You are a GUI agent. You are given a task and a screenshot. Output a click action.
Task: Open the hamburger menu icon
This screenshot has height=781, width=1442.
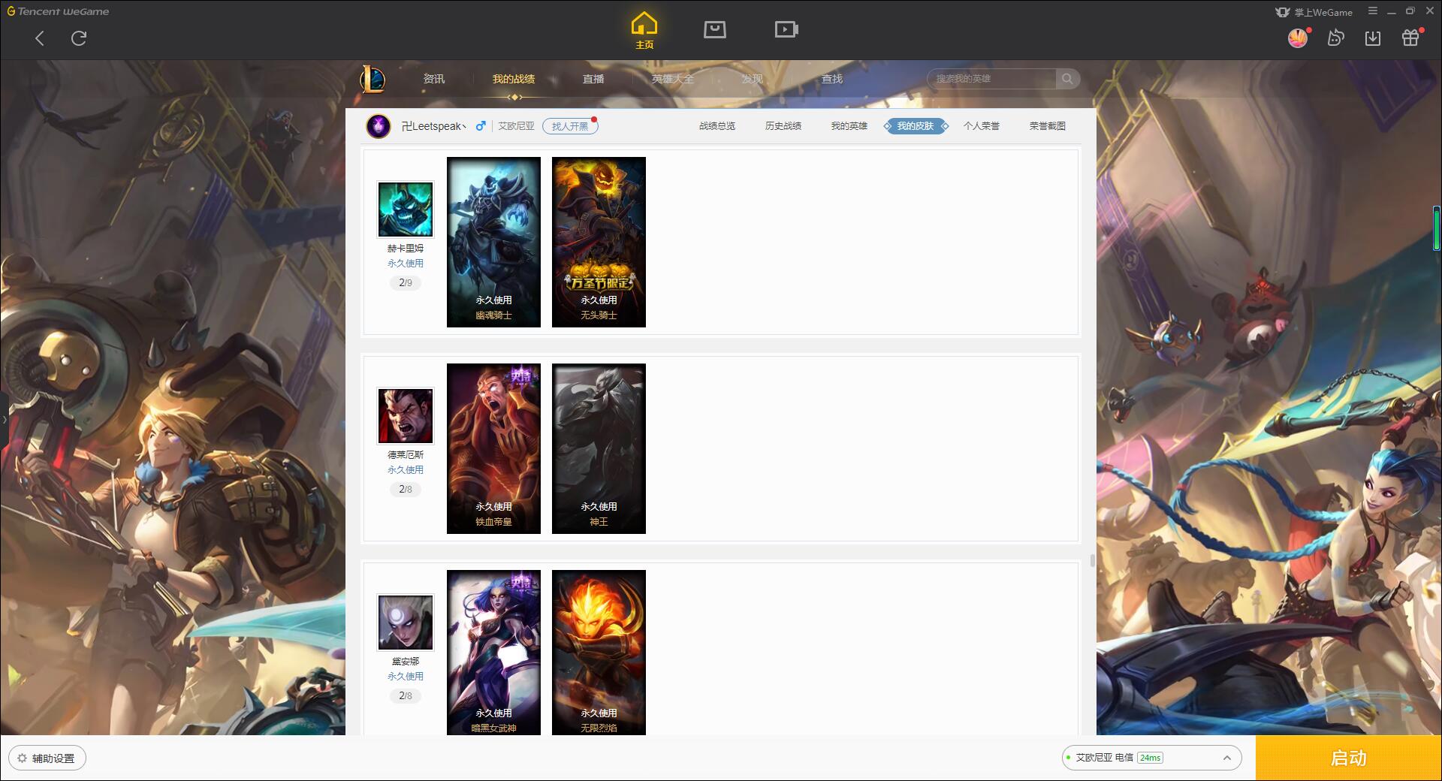point(1373,11)
